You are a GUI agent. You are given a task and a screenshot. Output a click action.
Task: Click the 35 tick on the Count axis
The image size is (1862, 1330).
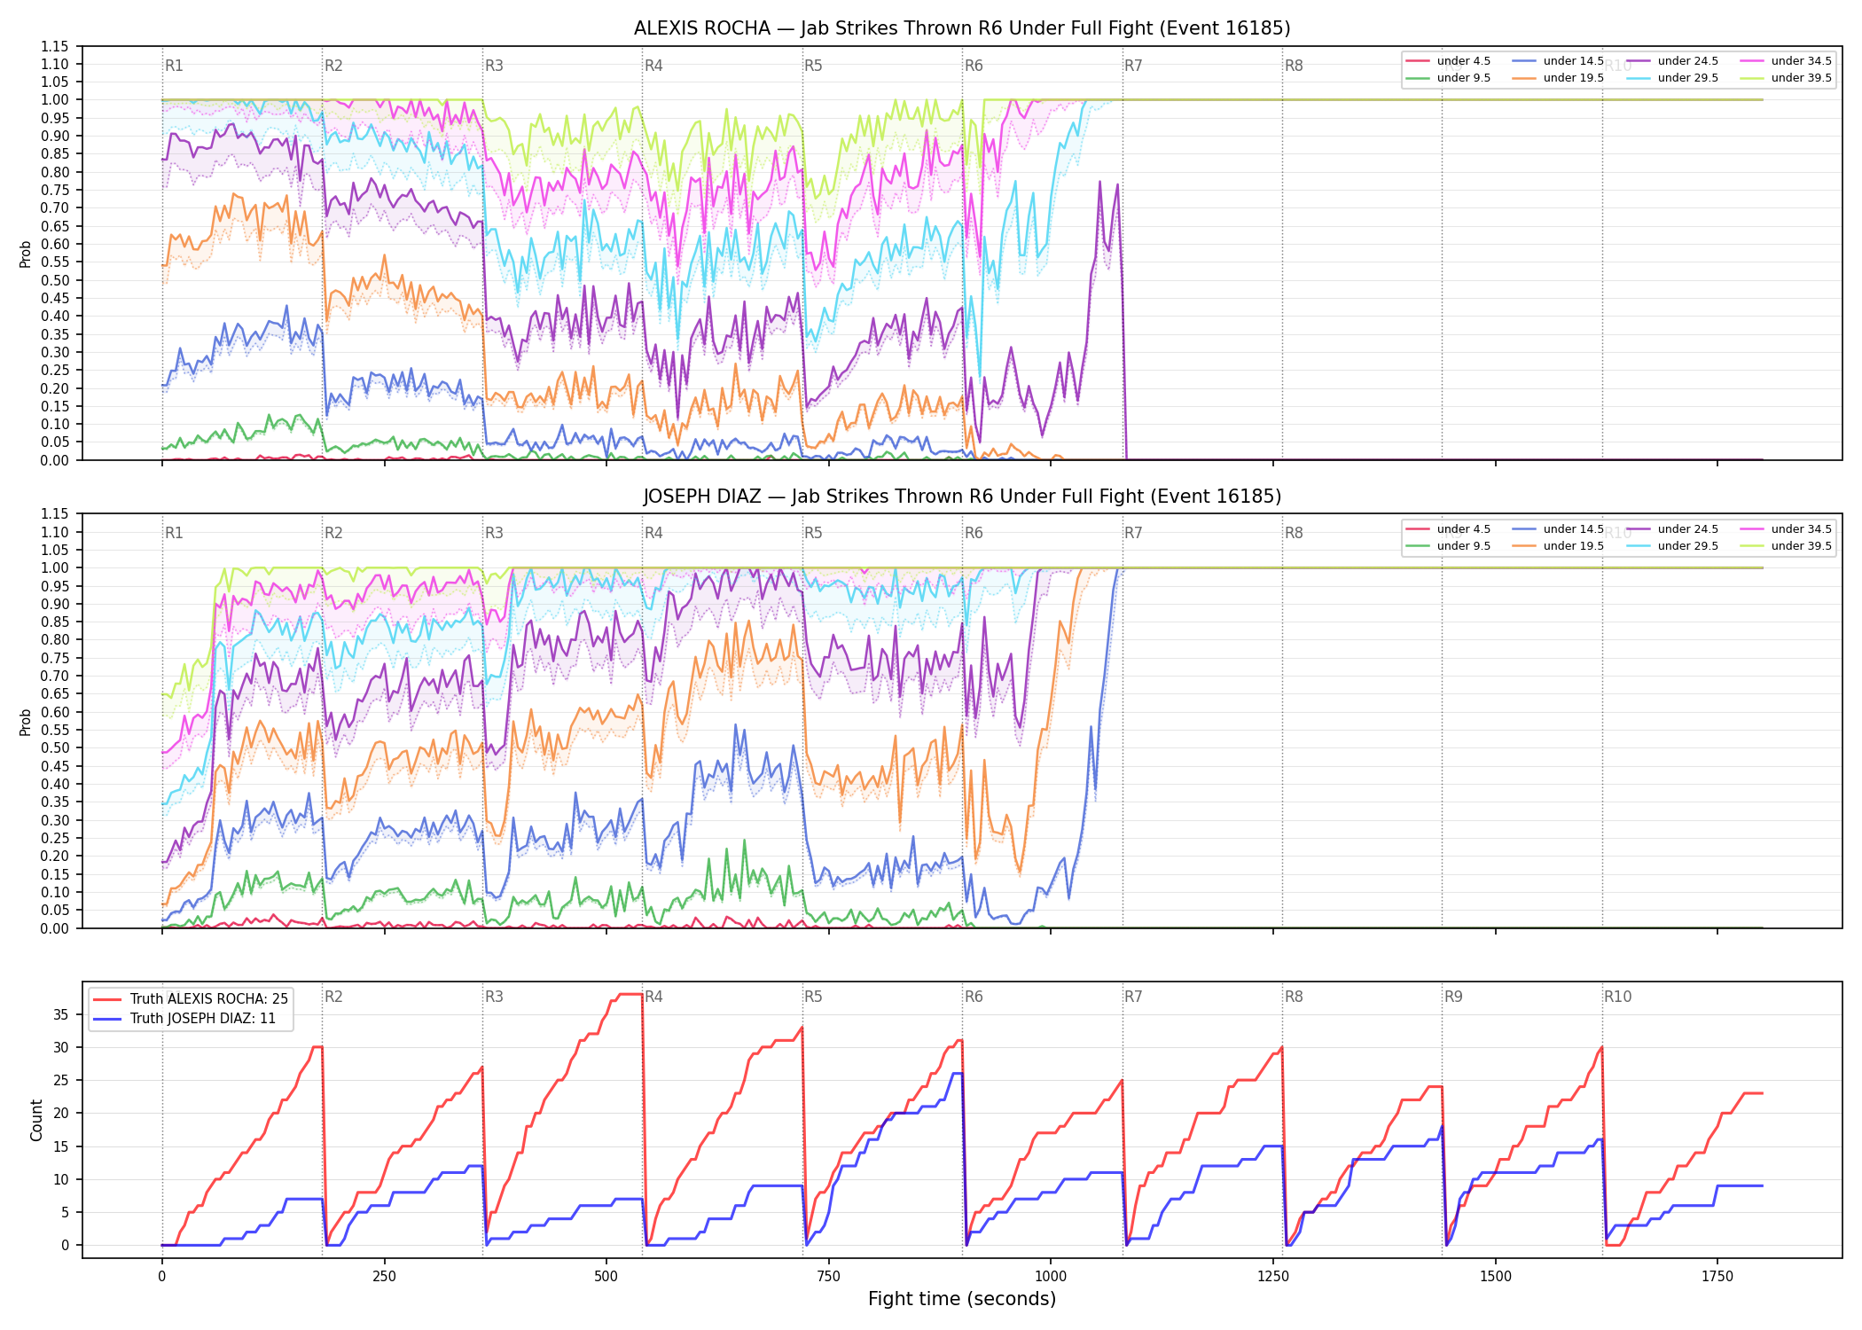(x=61, y=1014)
